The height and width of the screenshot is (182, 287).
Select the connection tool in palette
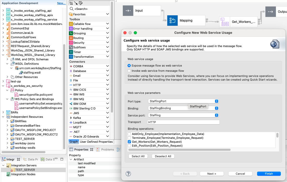point(76,3)
